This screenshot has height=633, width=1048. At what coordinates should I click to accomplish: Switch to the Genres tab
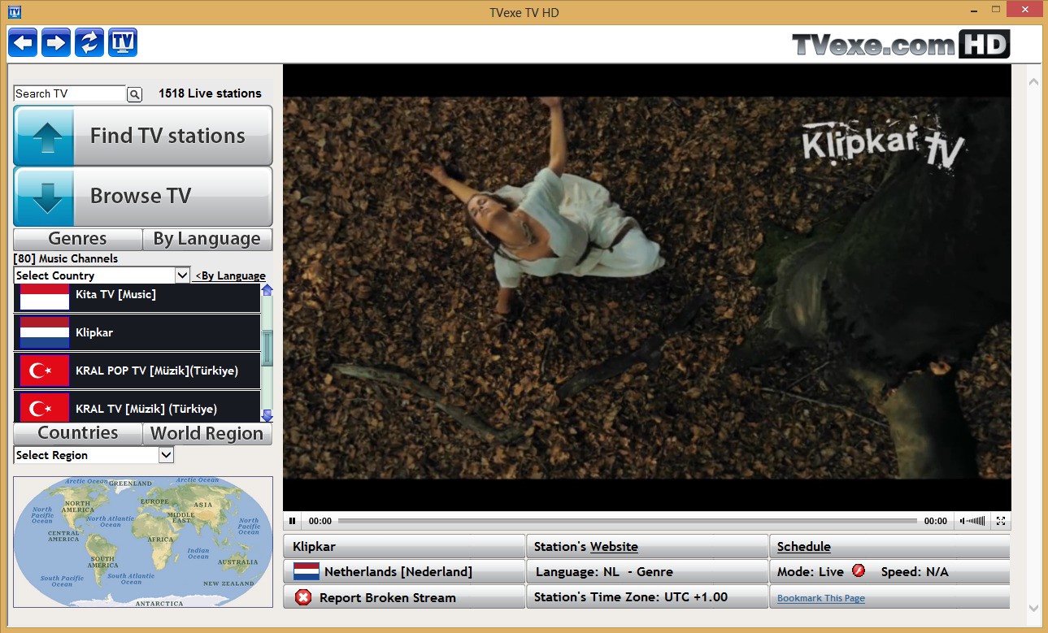[77, 239]
